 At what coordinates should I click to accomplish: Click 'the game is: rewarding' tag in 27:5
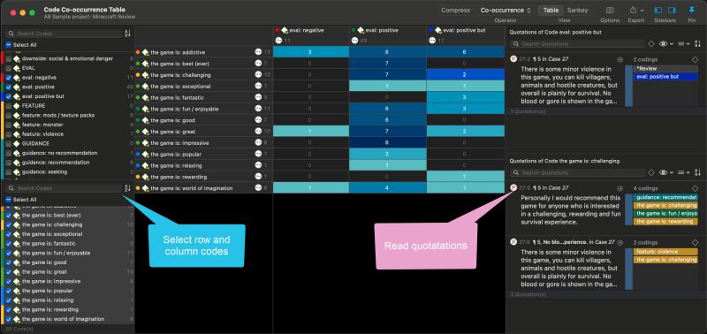coord(665,222)
